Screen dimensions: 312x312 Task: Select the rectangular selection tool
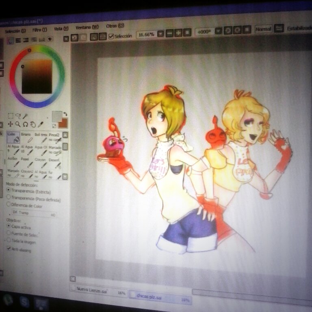point(11,116)
